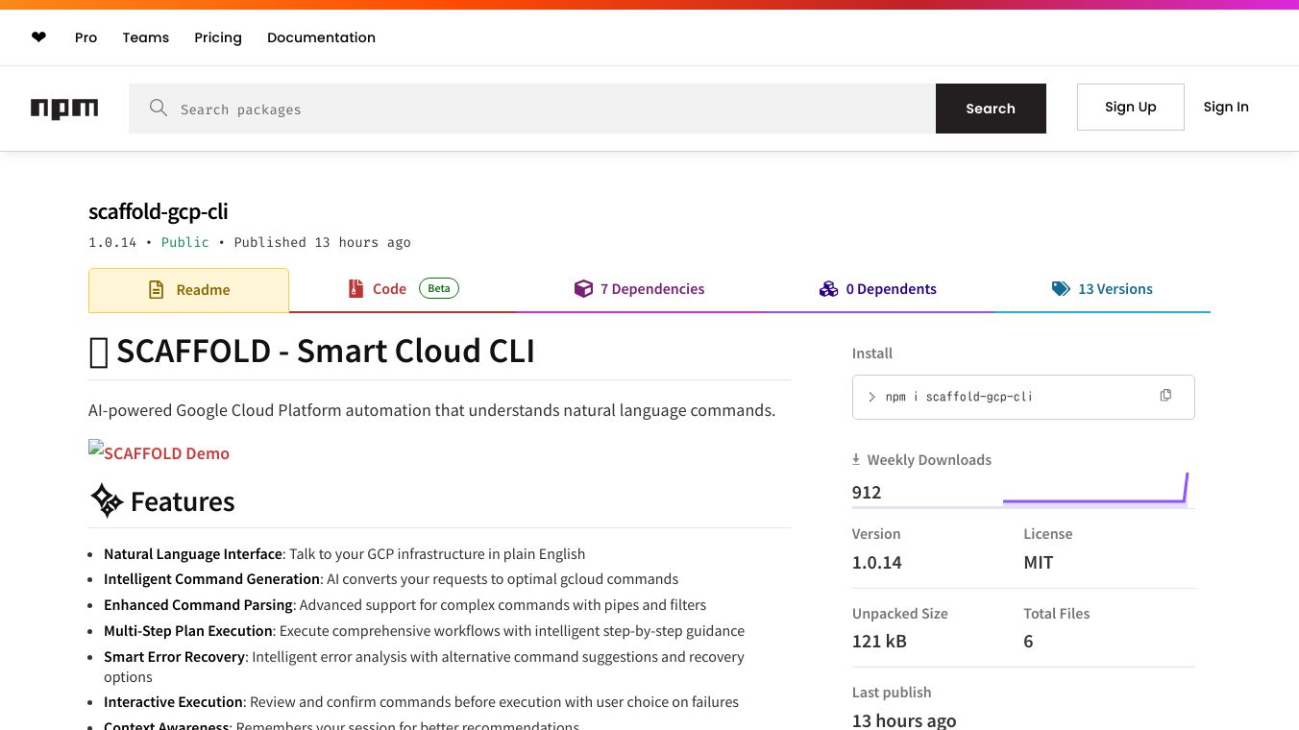Click the npm i scaffold-gcp-cli install box
The width and height of the screenshot is (1299, 730).
[1023, 397]
